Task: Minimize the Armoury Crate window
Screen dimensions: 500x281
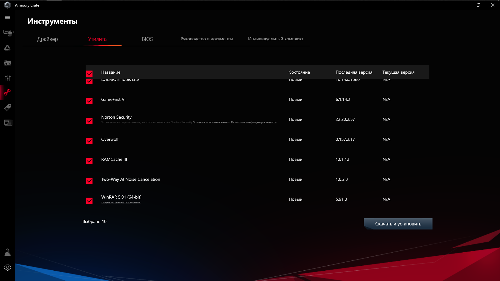Action: 464,5
